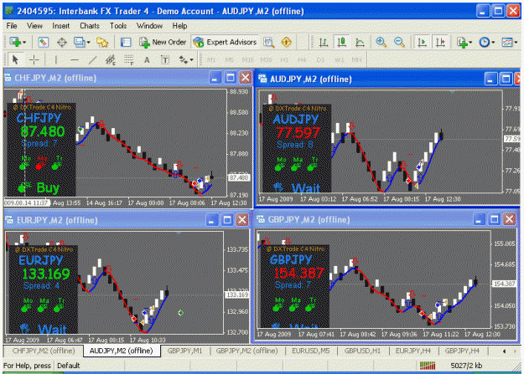
Task: Click the 5027/2 kb status entry
Action: [x=466, y=366]
